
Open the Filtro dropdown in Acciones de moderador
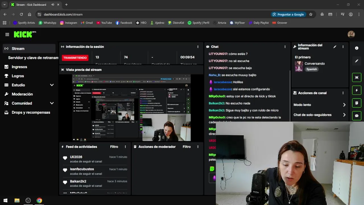point(187,147)
